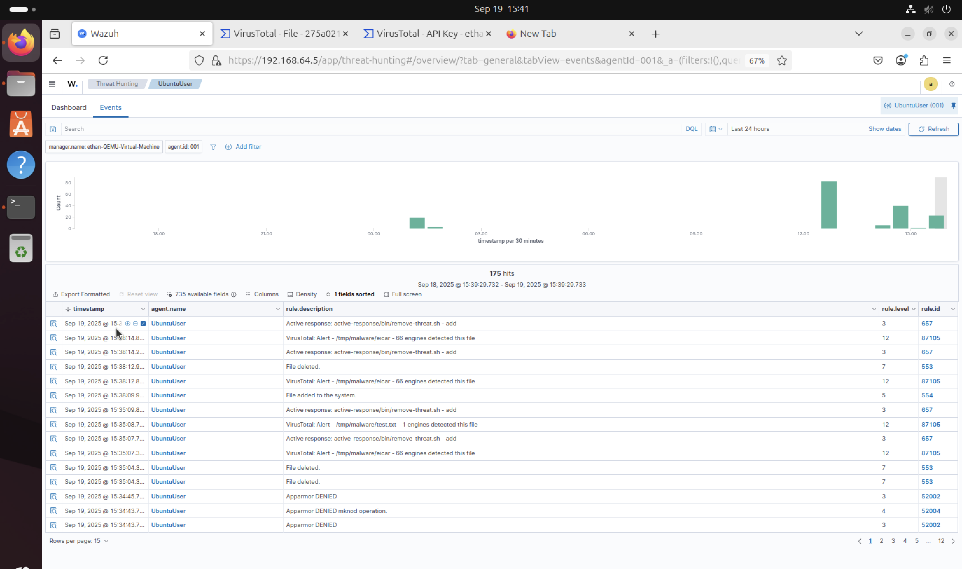Screen dimensions: 962x569
Task: Expand the Rows per page: 15 selector
Action: pos(79,541)
